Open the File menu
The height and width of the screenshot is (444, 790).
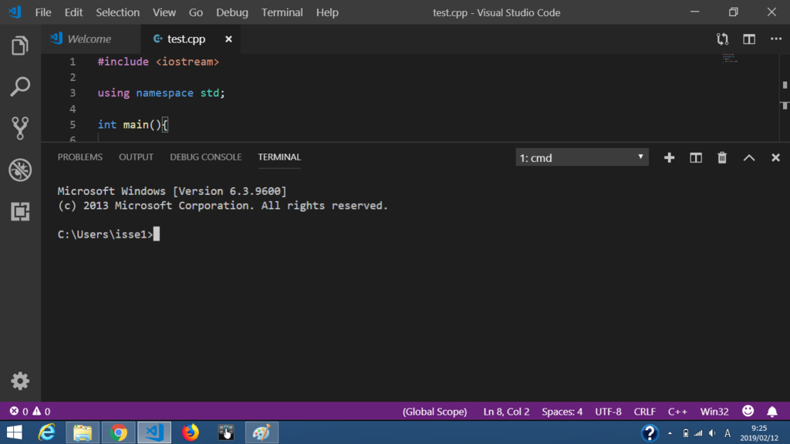(x=43, y=12)
